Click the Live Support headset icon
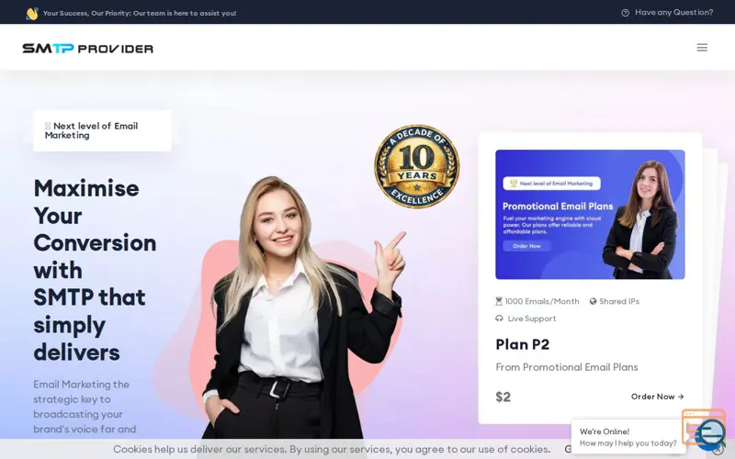The height and width of the screenshot is (459, 735). click(x=499, y=319)
